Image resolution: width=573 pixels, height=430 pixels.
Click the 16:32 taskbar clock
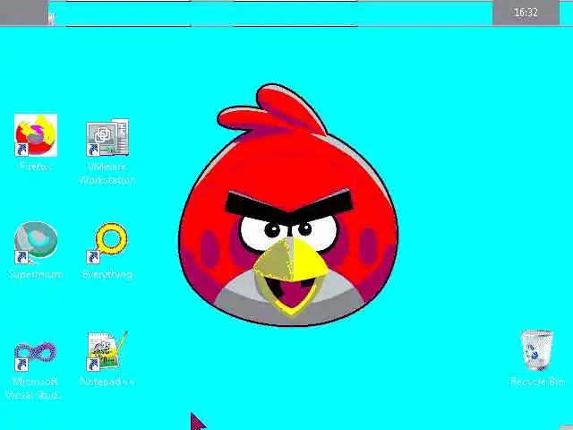[x=526, y=13]
